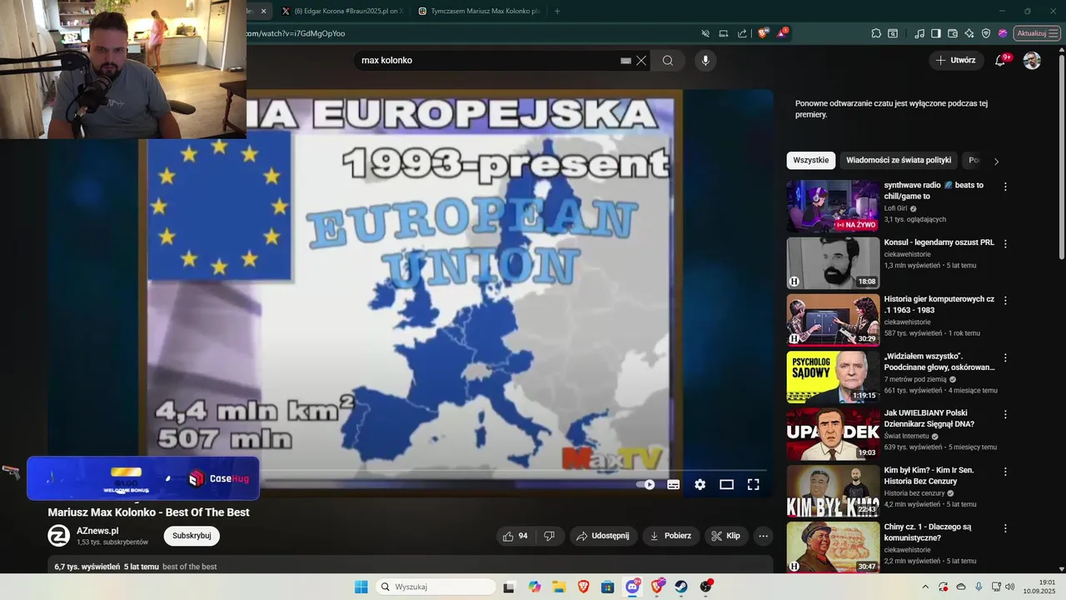Open options for Widziałem wszystko video
This screenshot has height=600, width=1066.
(1005, 357)
